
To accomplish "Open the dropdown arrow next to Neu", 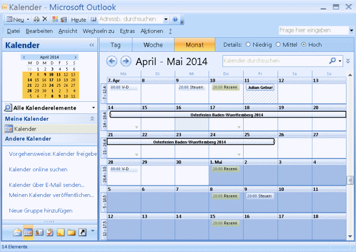I will pos(28,19).
